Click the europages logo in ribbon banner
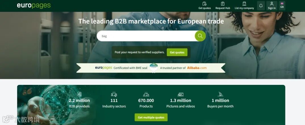The width and height of the screenshot is (305, 125). (103, 68)
